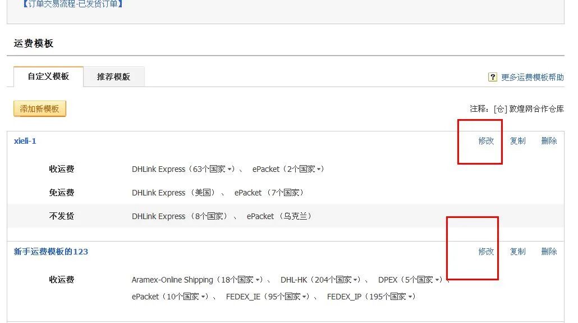The image size is (578, 323).
Task: Select DHLink Express (8个国家) no-ship text
Action: (180, 216)
